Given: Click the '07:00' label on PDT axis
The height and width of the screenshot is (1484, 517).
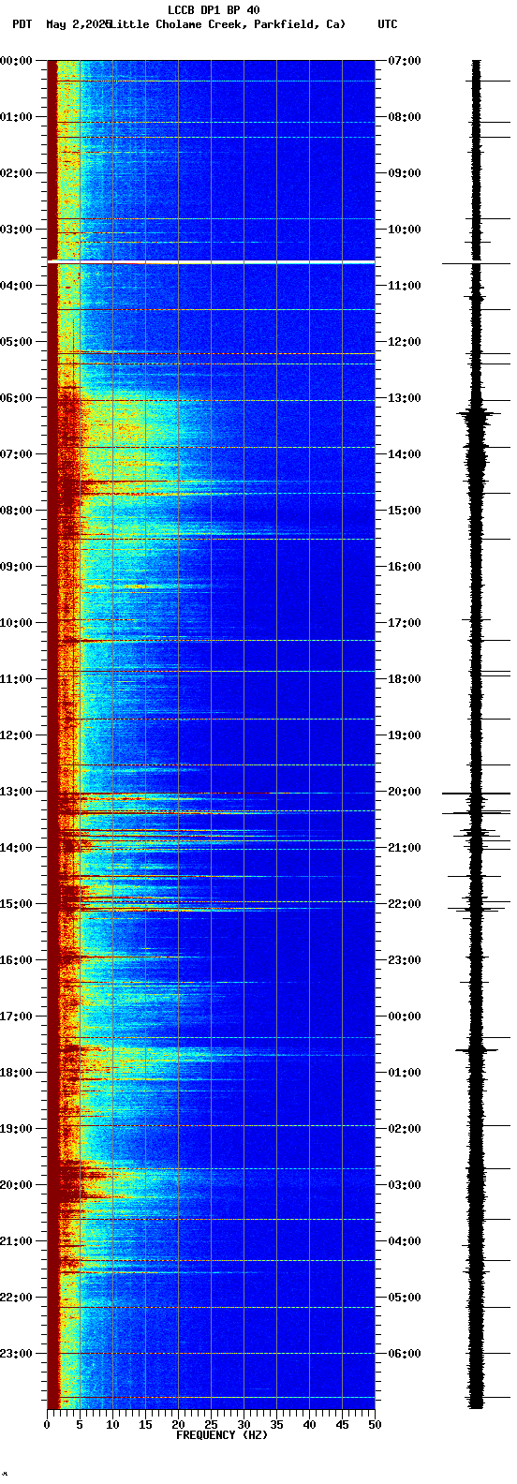Looking at the screenshot, I should click(x=16, y=454).
